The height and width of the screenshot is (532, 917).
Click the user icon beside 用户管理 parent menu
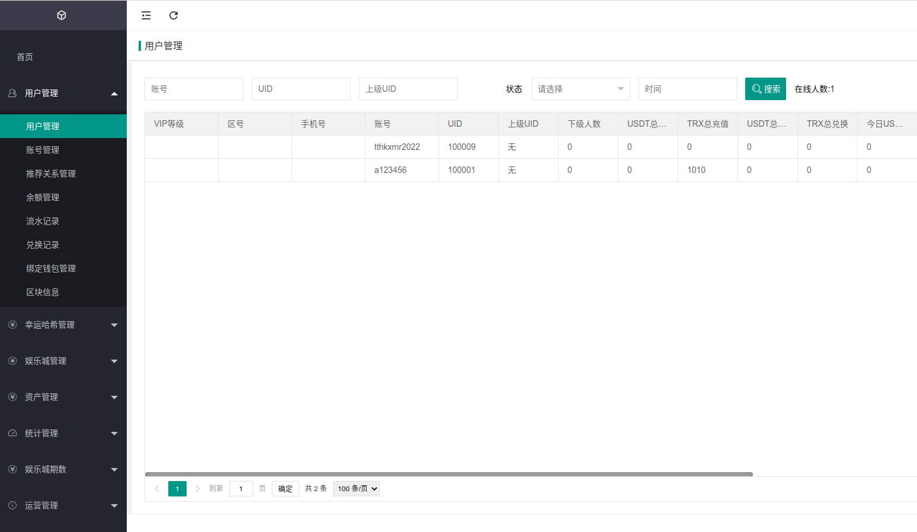coord(12,93)
